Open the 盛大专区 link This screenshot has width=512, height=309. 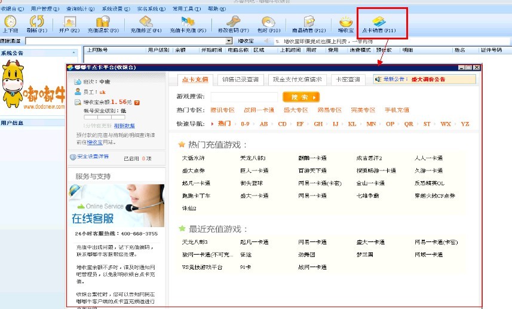pyautogui.click(x=296, y=110)
